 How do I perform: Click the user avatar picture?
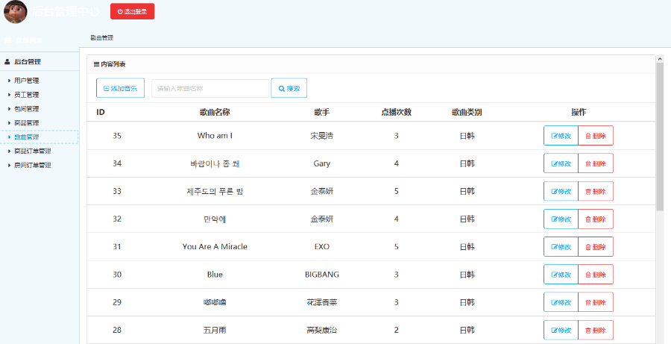[16, 12]
